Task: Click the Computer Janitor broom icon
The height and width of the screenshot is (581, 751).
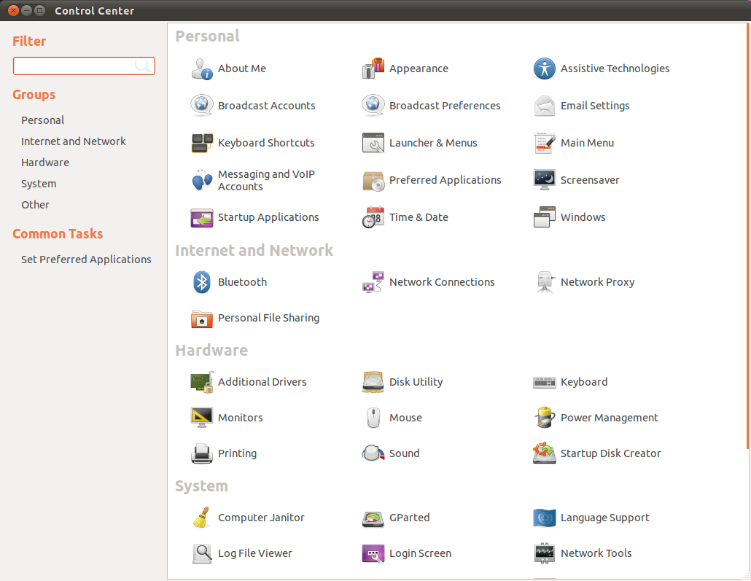Action: tap(202, 518)
